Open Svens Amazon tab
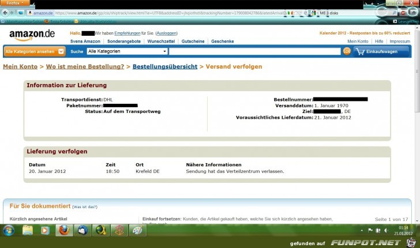 coord(85,42)
